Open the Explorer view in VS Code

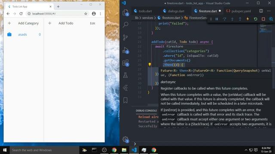point(125,12)
